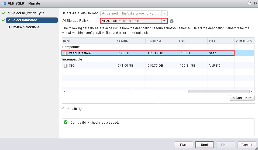Click the Back button
Screen dimensions: 258x150
184,145
